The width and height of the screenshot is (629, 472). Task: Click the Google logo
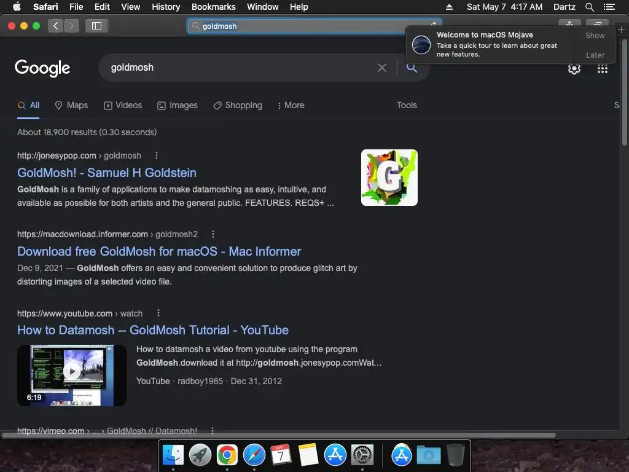[42, 68]
